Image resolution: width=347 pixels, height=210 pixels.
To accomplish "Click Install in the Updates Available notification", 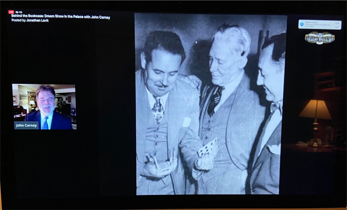I will coord(337,23).
